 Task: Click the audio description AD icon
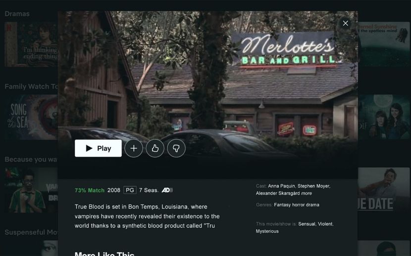click(167, 190)
